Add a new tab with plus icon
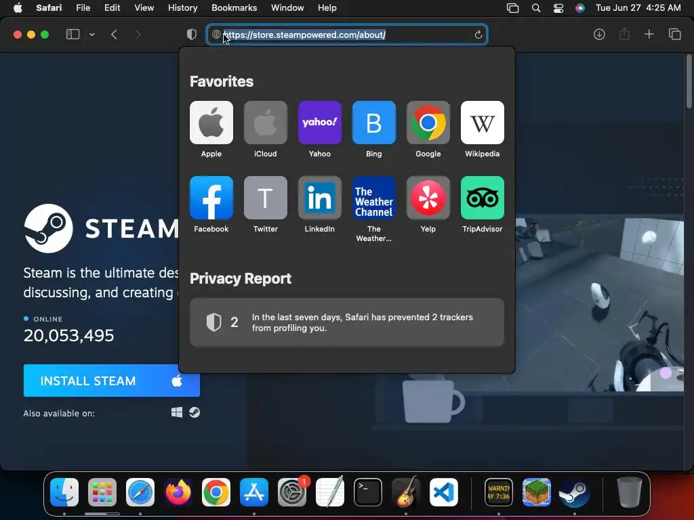 pyautogui.click(x=649, y=34)
